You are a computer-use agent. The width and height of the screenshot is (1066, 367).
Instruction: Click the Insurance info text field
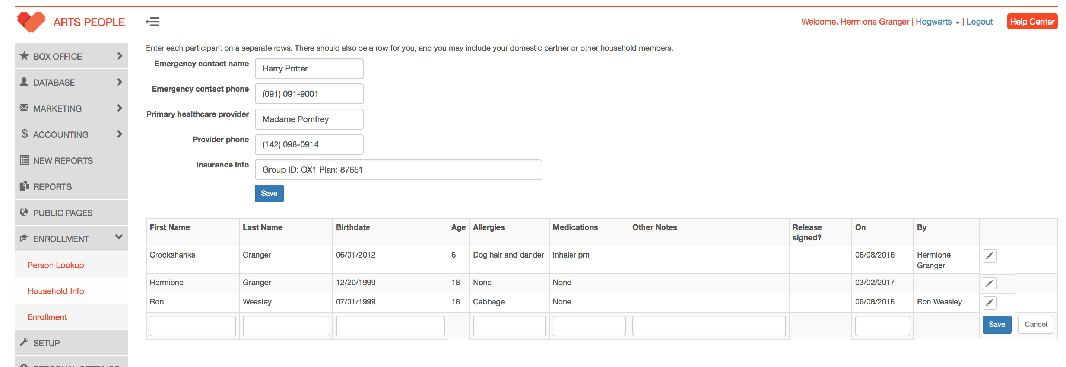pyautogui.click(x=398, y=170)
